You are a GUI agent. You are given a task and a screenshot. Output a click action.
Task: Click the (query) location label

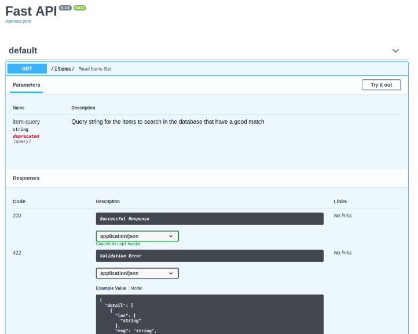point(22,142)
